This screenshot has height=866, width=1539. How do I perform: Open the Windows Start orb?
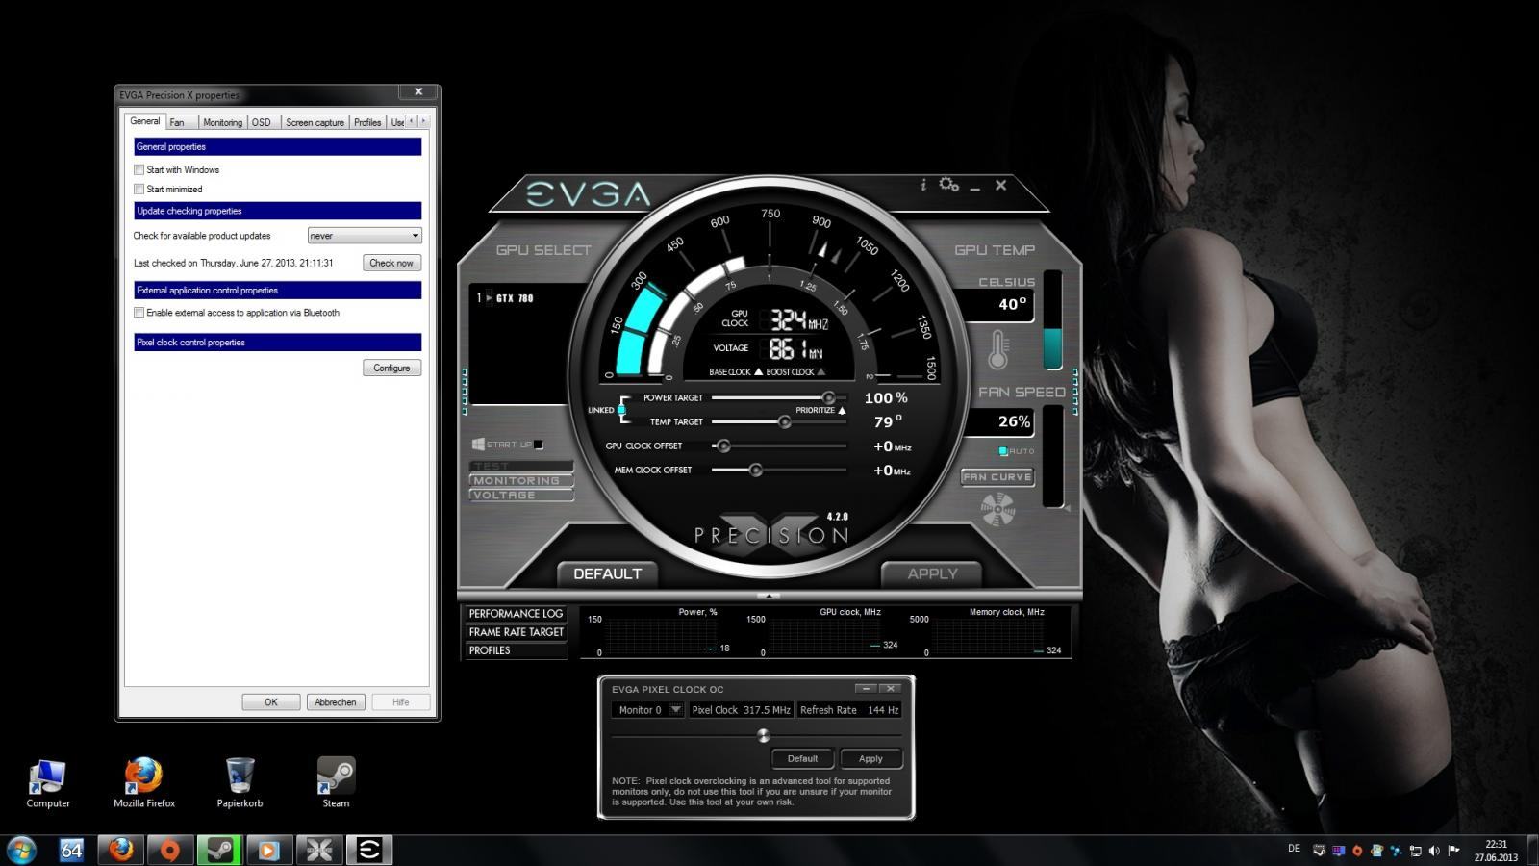(21, 850)
